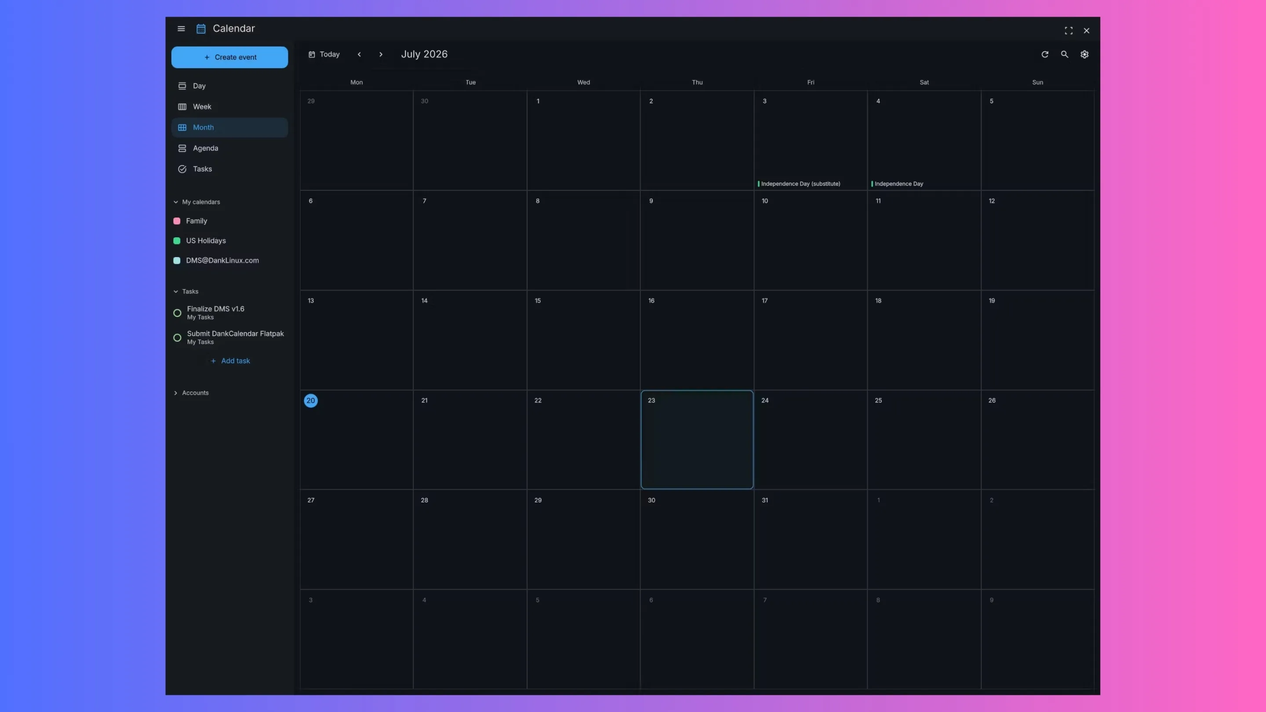Screen dimensions: 1266x712
Task: Select July 1 day cell
Action: [583, 141]
